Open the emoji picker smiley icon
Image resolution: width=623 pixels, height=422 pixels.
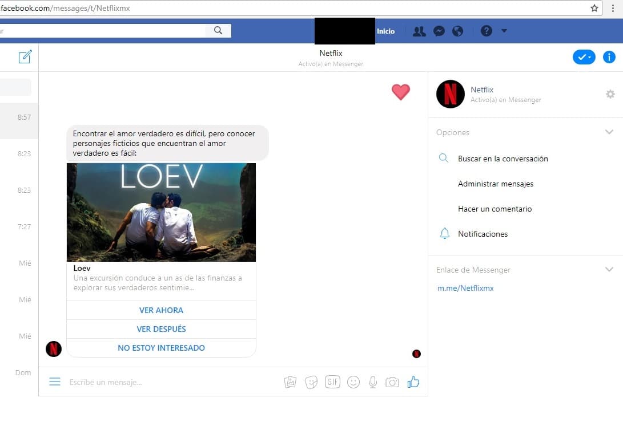pos(353,382)
